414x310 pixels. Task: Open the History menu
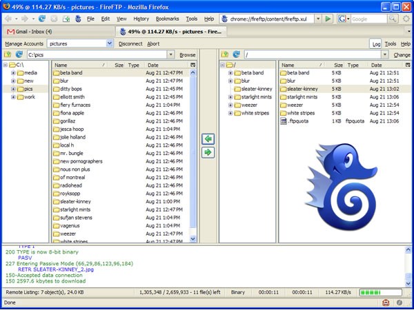coord(141,19)
